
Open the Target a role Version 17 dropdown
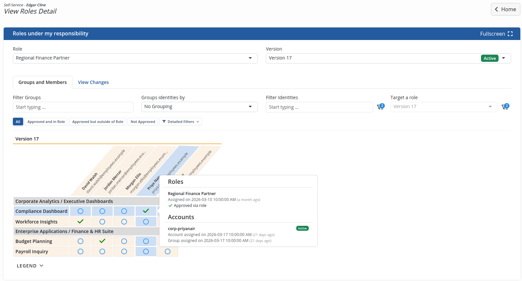(x=444, y=107)
